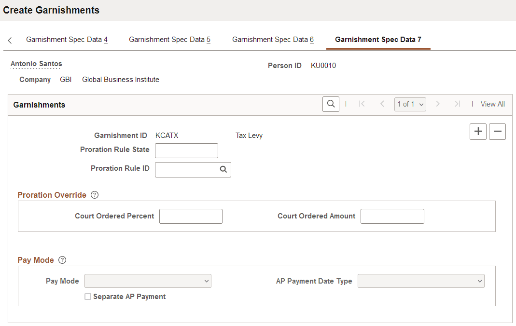Click the View All link
This screenshot has height=326, width=516.
492,104
